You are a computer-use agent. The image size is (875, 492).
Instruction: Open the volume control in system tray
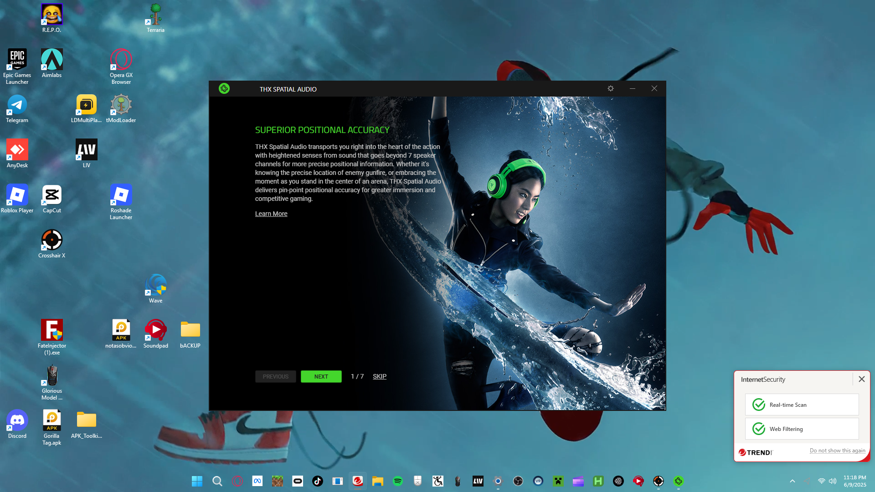833,481
